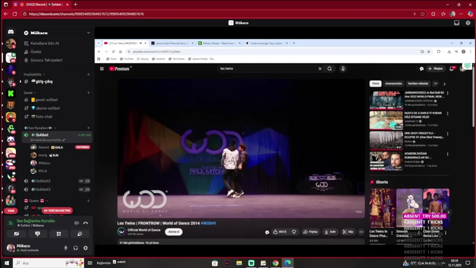Screen dimensions: 476x268
Task: Select the Sohbet voice channel
Action: 57,135
